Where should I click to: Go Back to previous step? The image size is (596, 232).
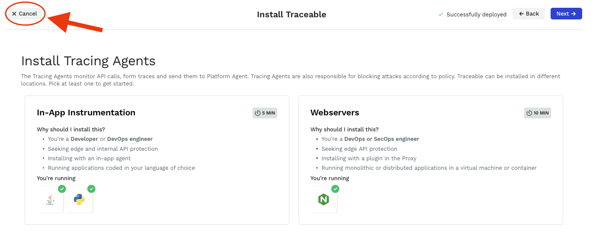coord(529,14)
